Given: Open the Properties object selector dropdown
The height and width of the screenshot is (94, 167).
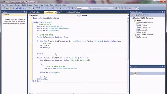Looking at the screenshot, I should point(164,70).
